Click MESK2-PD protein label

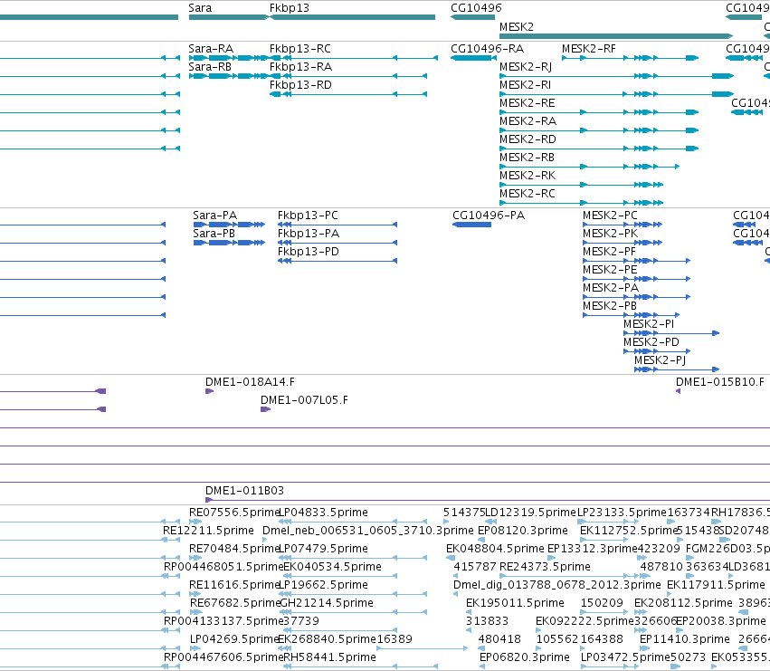[651, 342]
